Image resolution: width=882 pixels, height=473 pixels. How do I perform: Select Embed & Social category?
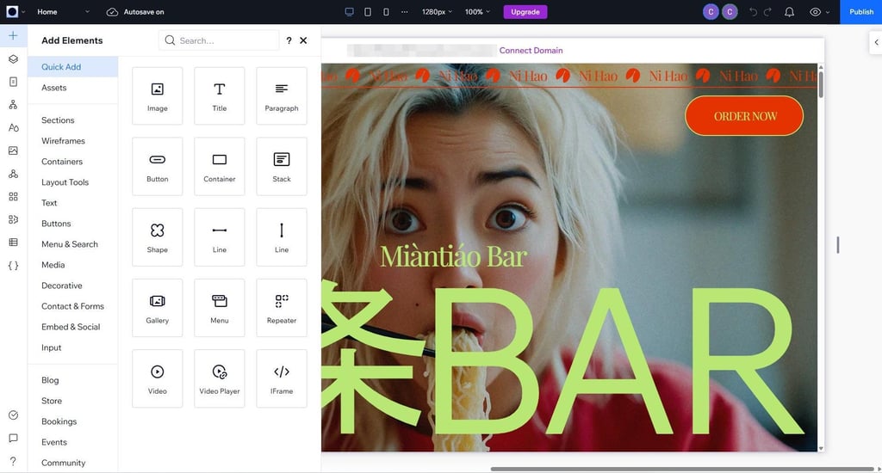[x=72, y=327]
